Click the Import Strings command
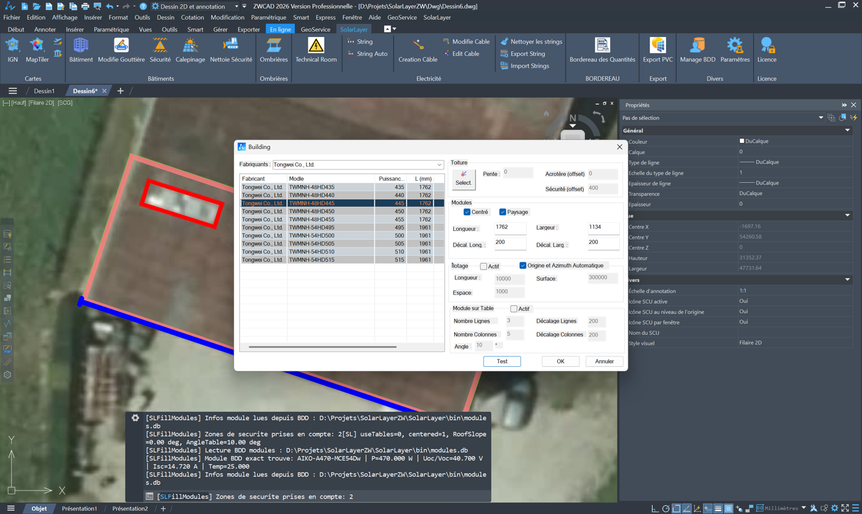This screenshot has height=514, width=862. coord(525,66)
